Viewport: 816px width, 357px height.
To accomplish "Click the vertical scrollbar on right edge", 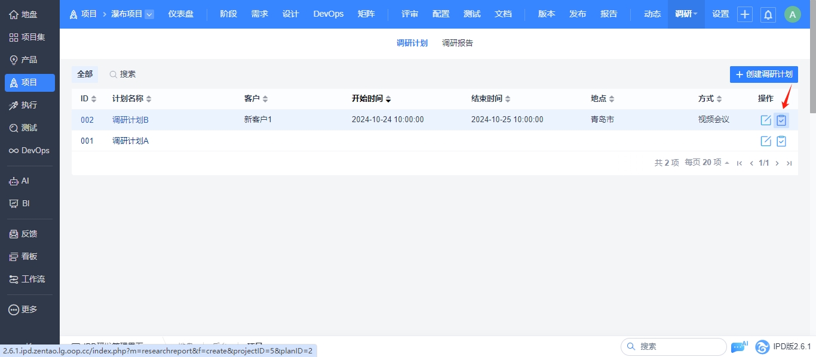I will tap(813, 57).
